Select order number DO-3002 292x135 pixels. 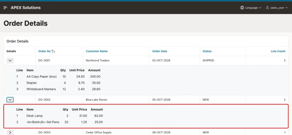pyautogui.click(x=44, y=100)
